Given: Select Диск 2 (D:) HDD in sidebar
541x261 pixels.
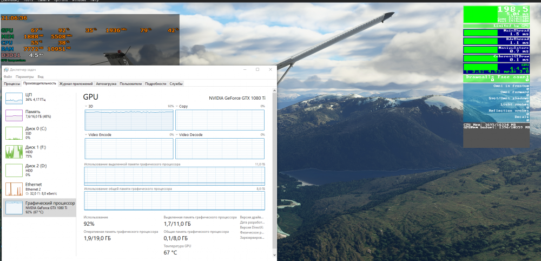Looking at the screenshot, I should (39, 170).
